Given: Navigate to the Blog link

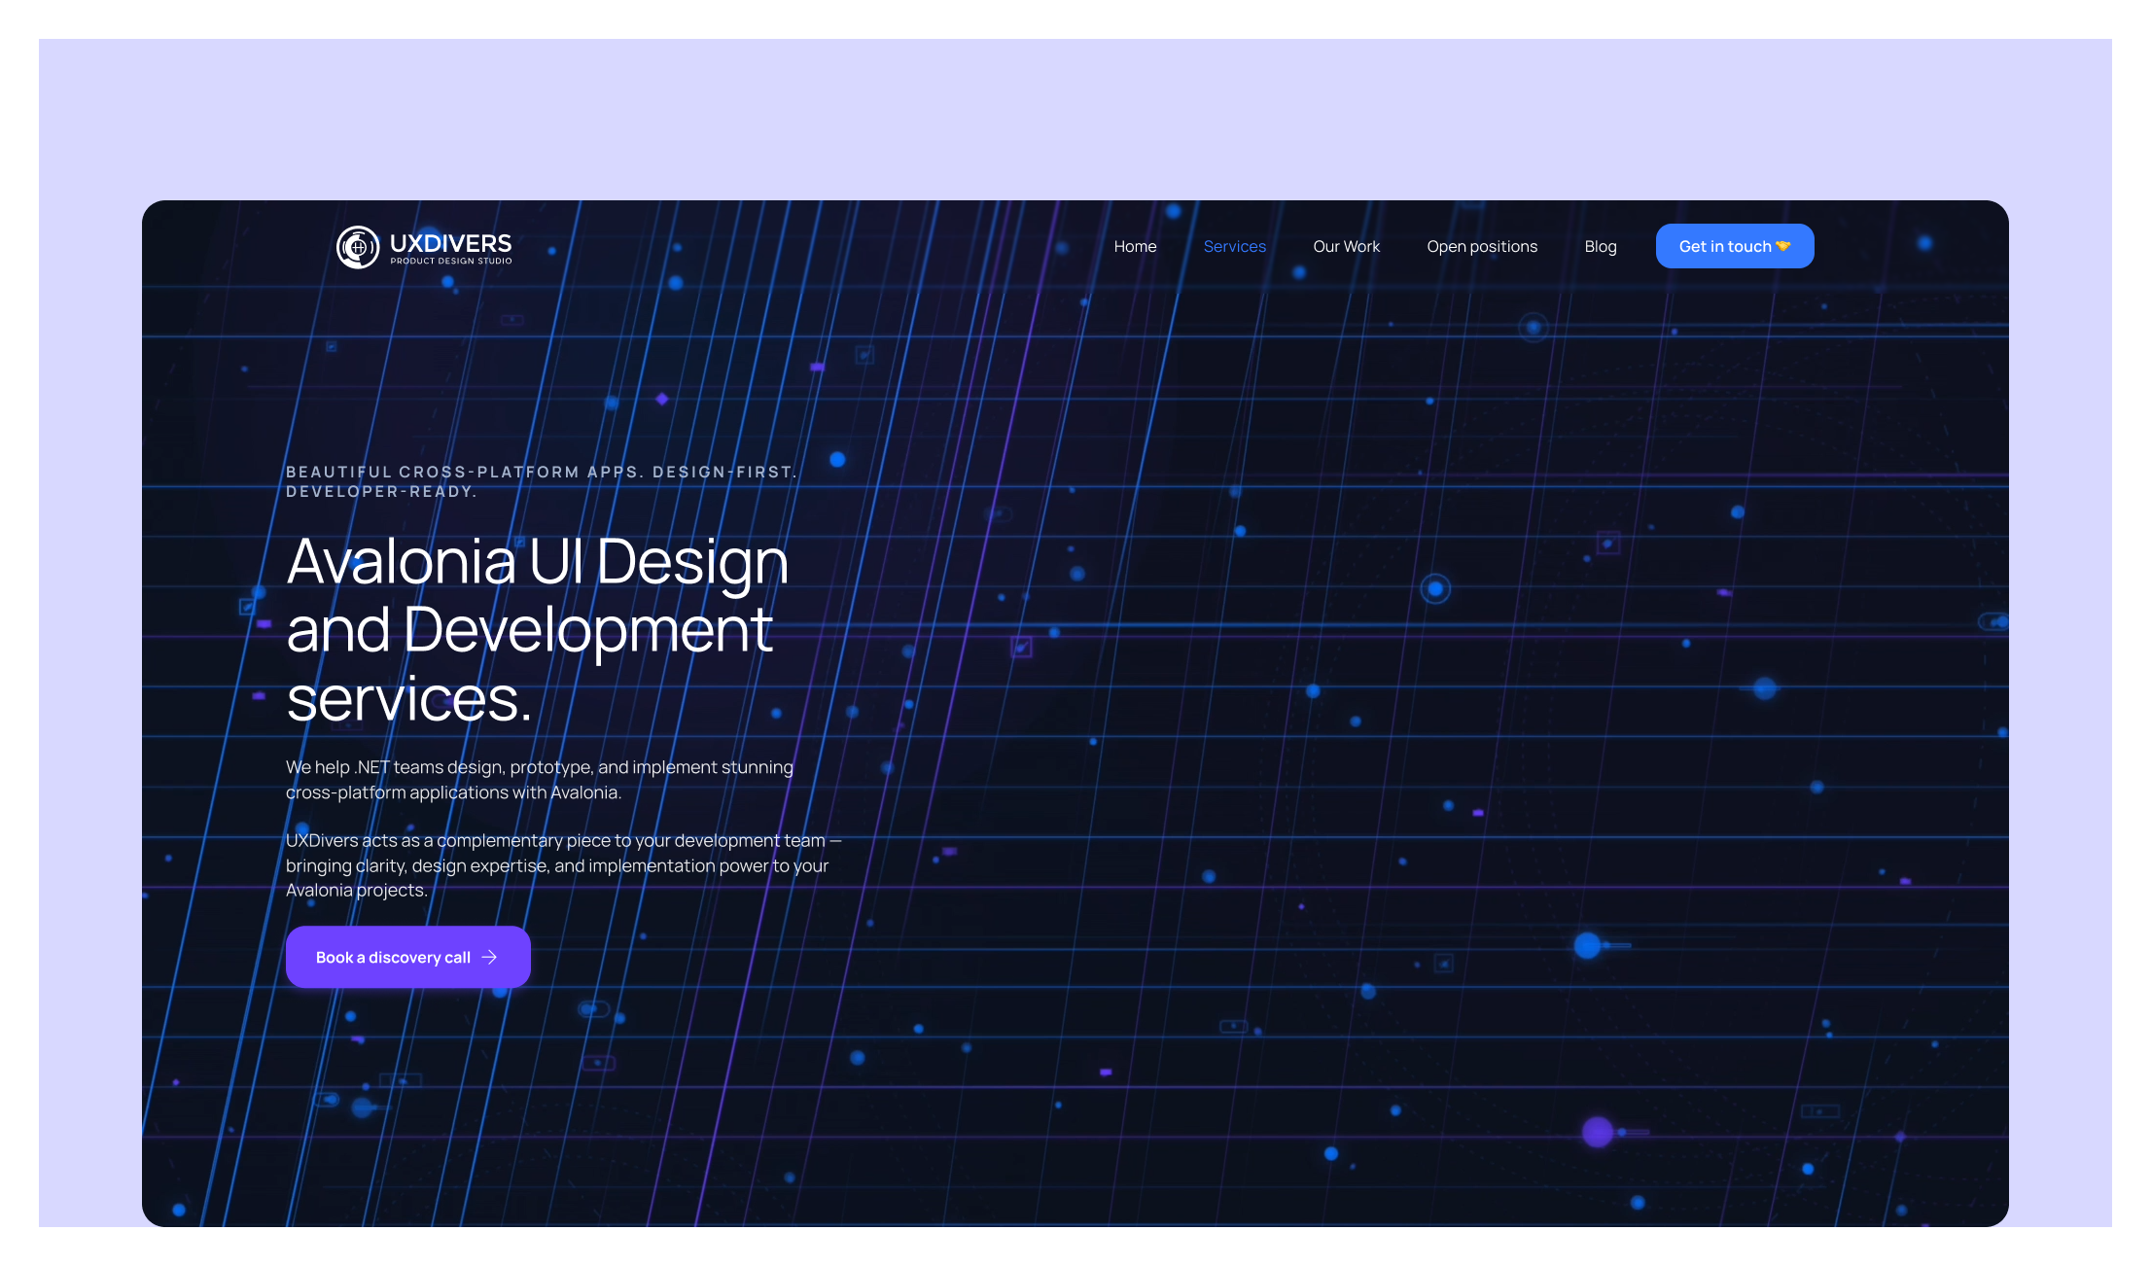Looking at the screenshot, I should [x=1600, y=246].
